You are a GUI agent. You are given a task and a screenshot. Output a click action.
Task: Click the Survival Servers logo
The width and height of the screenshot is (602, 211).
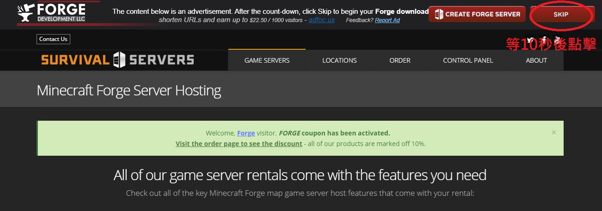click(117, 60)
